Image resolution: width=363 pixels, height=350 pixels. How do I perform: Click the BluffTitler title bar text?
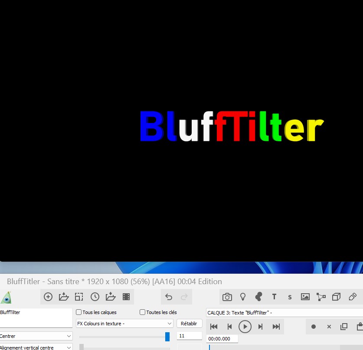[114, 282]
